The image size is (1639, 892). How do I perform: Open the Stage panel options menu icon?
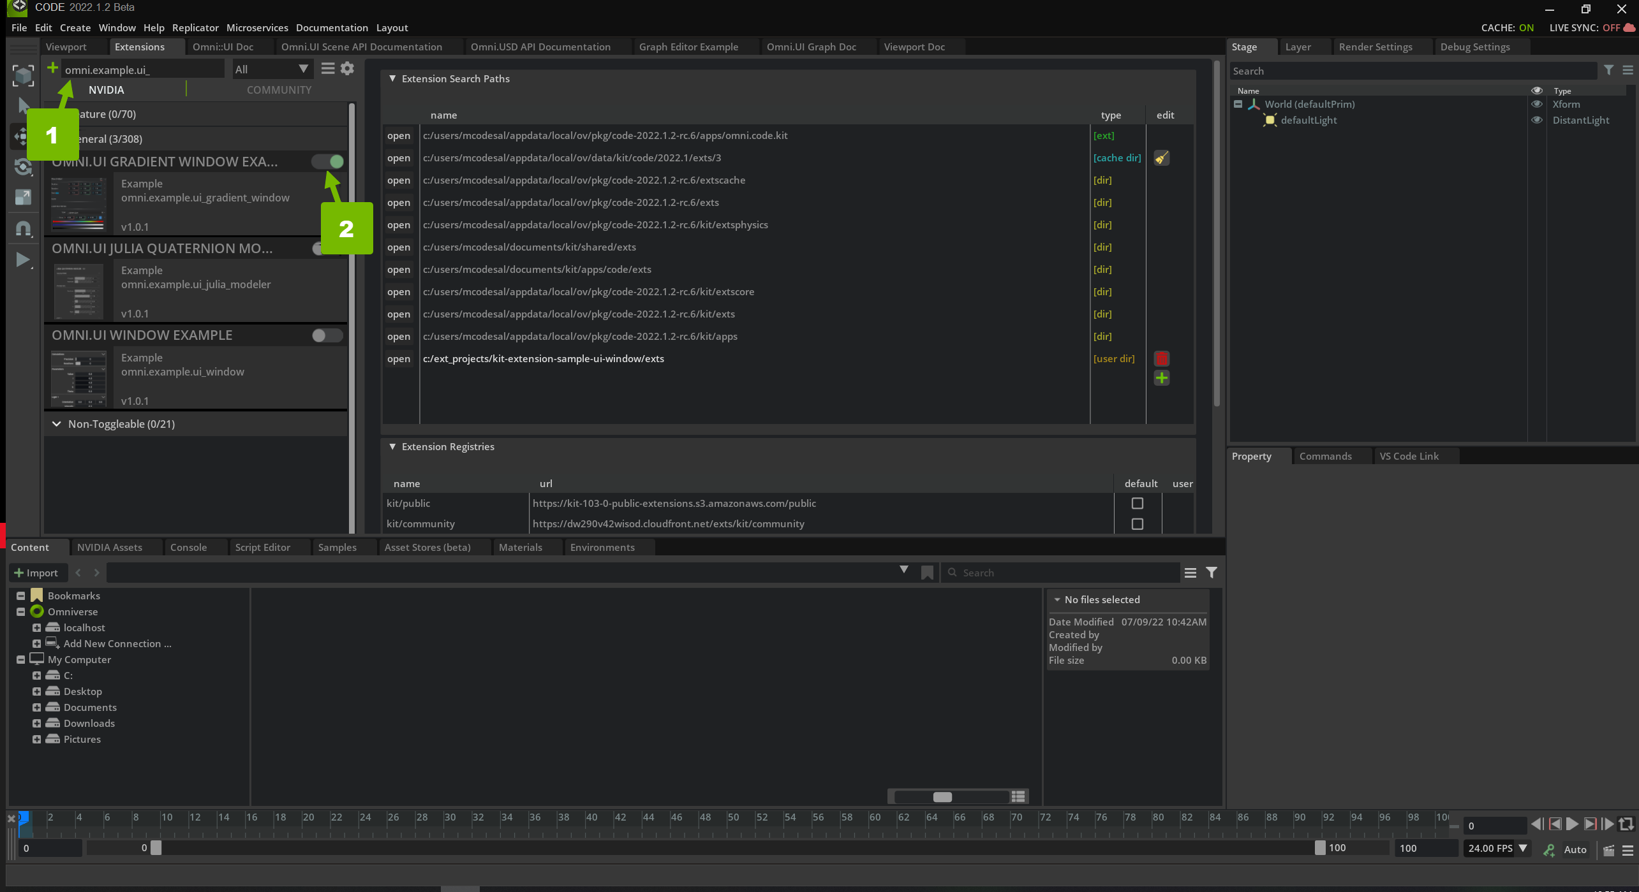tap(1628, 71)
